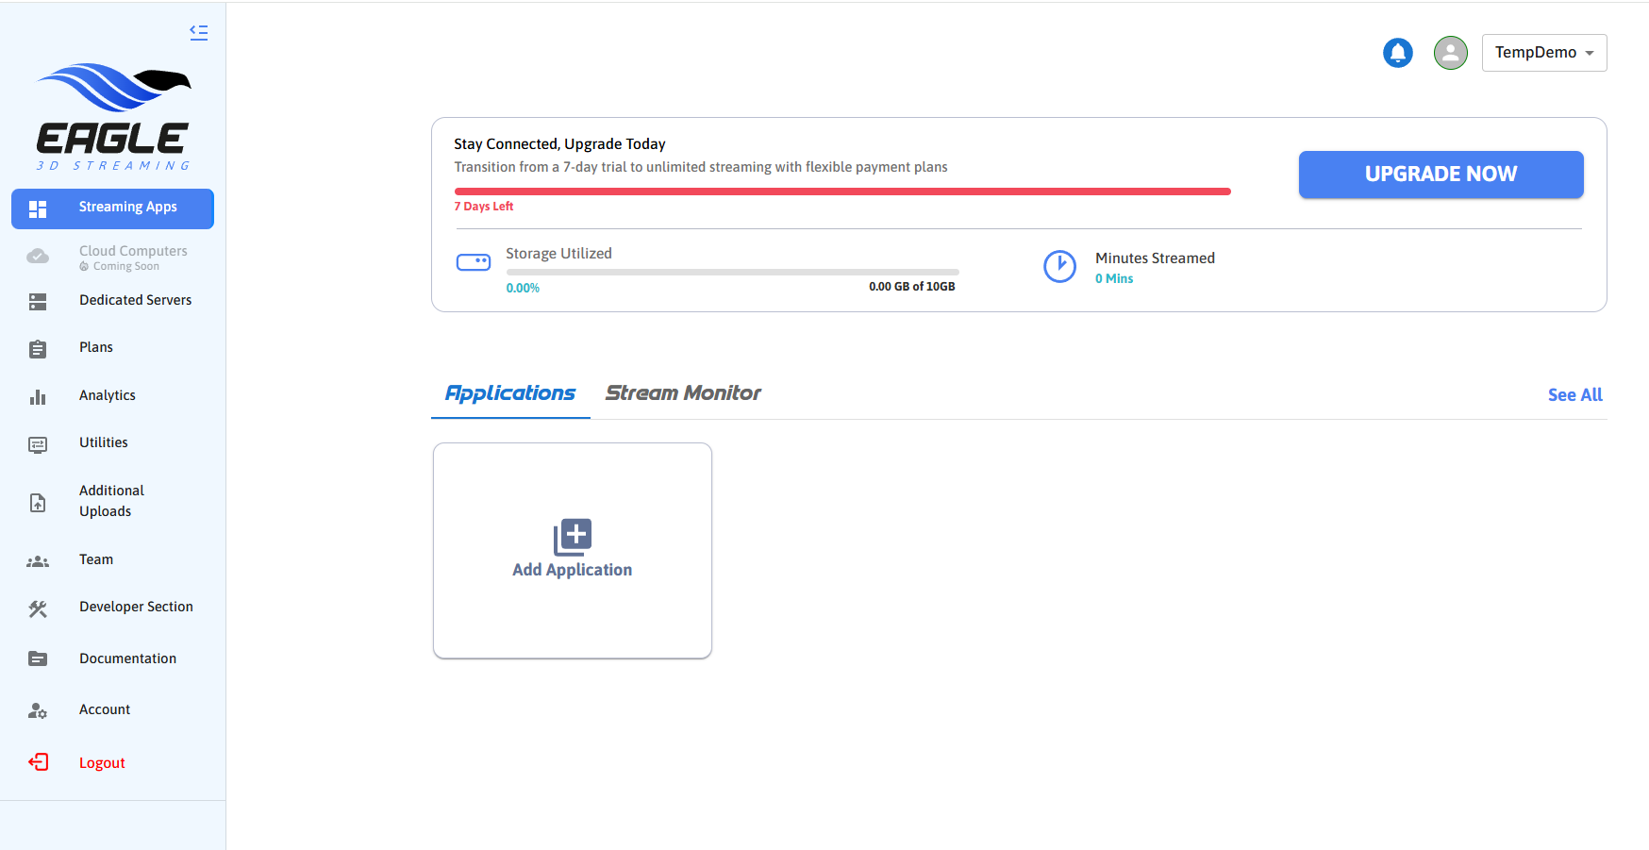Open the See All link
The height and width of the screenshot is (850, 1649).
coord(1574,395)
